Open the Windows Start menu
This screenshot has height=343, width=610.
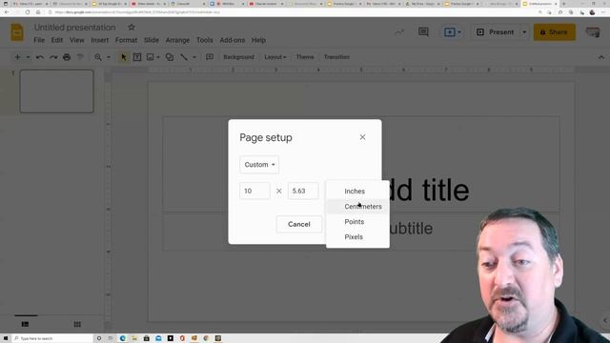coord(6,338)
